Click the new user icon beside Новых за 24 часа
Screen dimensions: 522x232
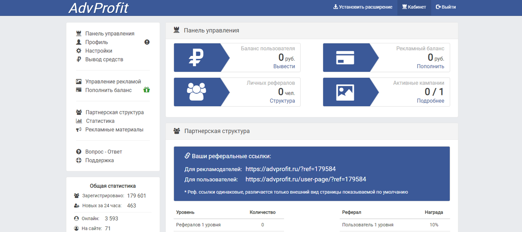click(x=77, y=206)
